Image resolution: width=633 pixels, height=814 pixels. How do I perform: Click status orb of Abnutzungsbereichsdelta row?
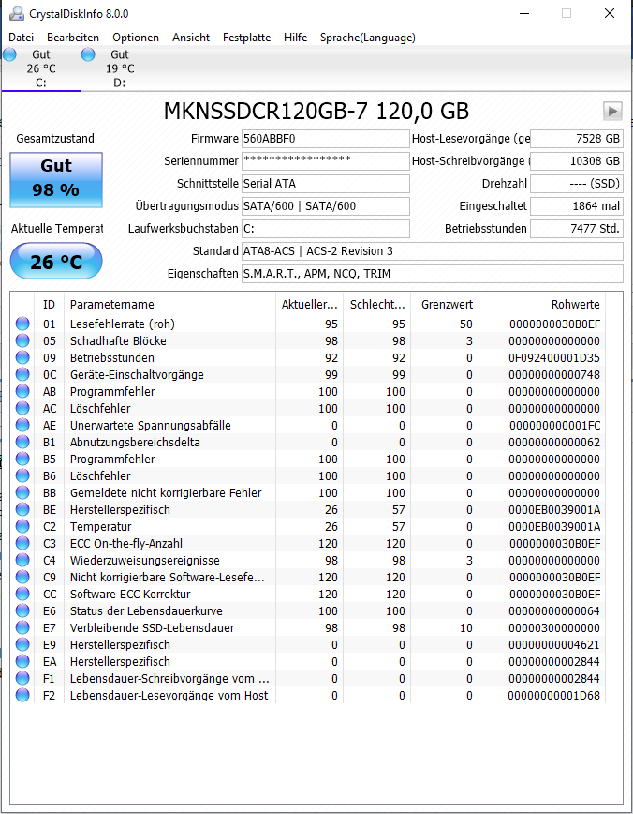[22, 442]
